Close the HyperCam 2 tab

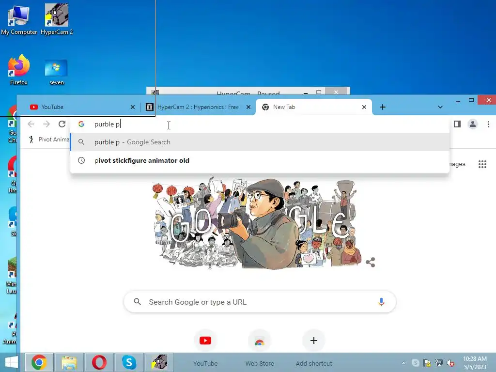click(248, 107)
